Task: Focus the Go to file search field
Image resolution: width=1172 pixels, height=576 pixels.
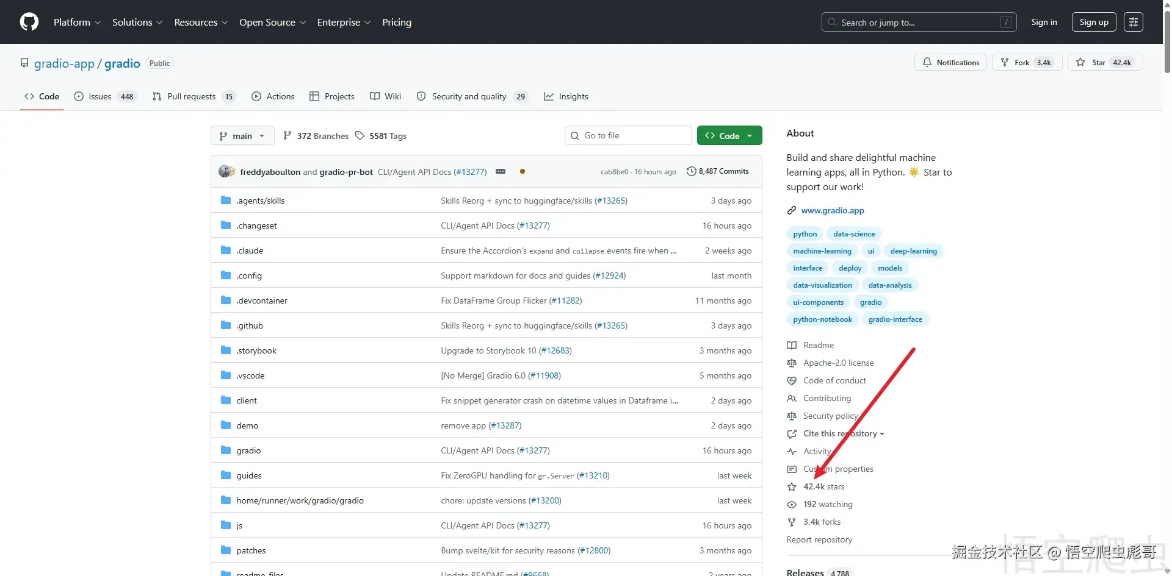Action: click(x=628, y=135)
